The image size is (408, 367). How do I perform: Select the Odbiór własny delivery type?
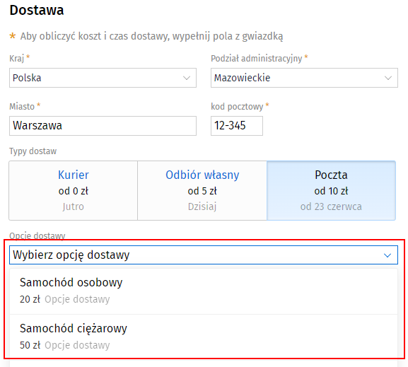click(x=202, y=190)
